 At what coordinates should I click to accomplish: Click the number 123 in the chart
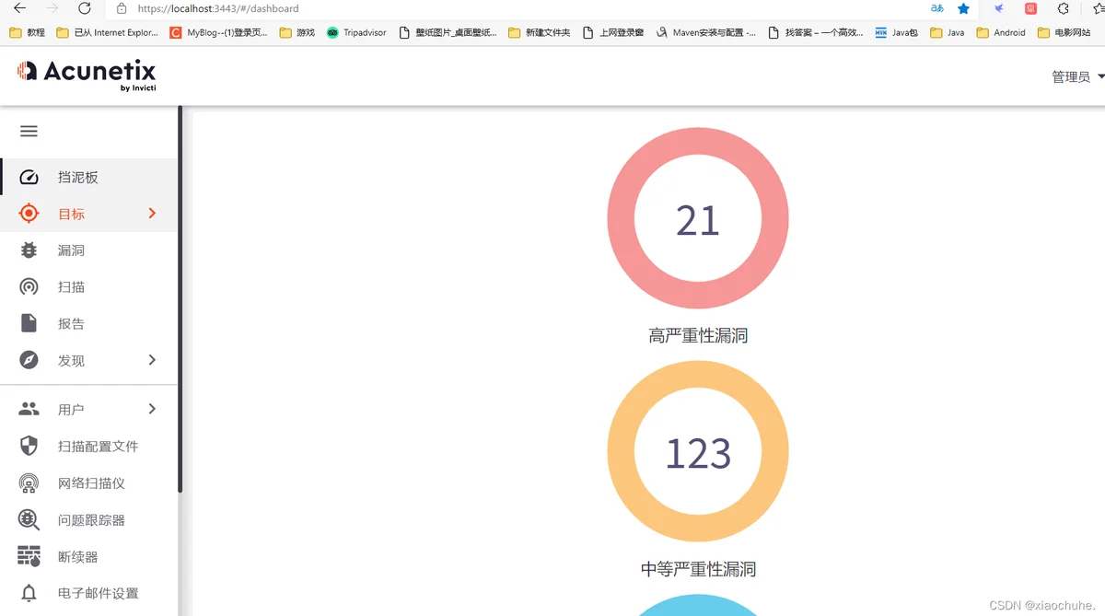tap(698, 454)
